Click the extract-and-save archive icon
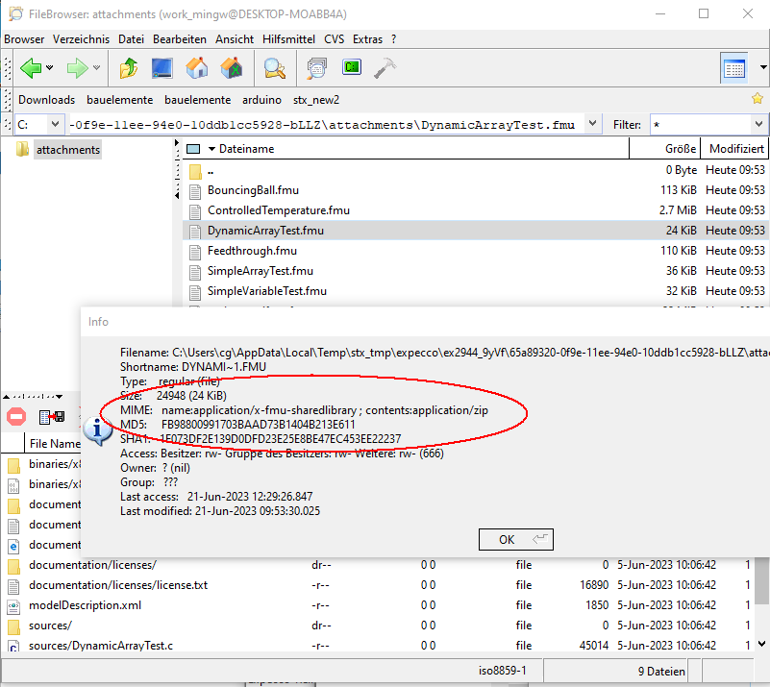This screenshot has height=687, width=770. tap(51, 416)
